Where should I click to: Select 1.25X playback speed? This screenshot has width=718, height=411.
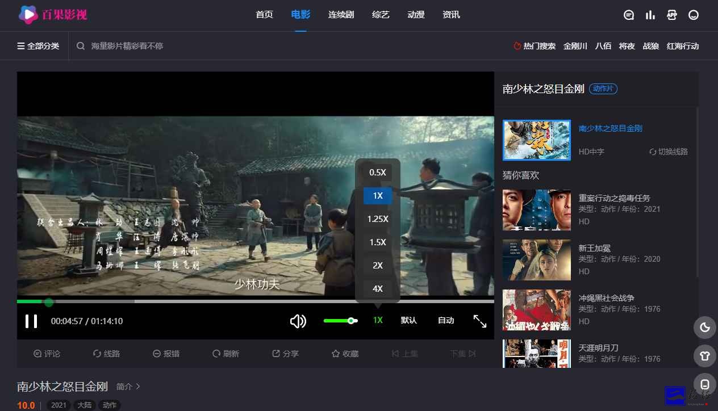(378, 219)
